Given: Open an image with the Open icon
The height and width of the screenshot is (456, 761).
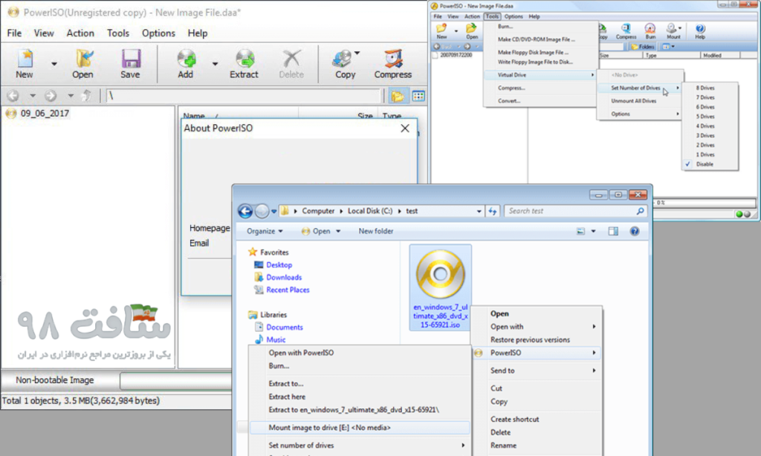Looking at the screenshot, I should click(82, 64).
